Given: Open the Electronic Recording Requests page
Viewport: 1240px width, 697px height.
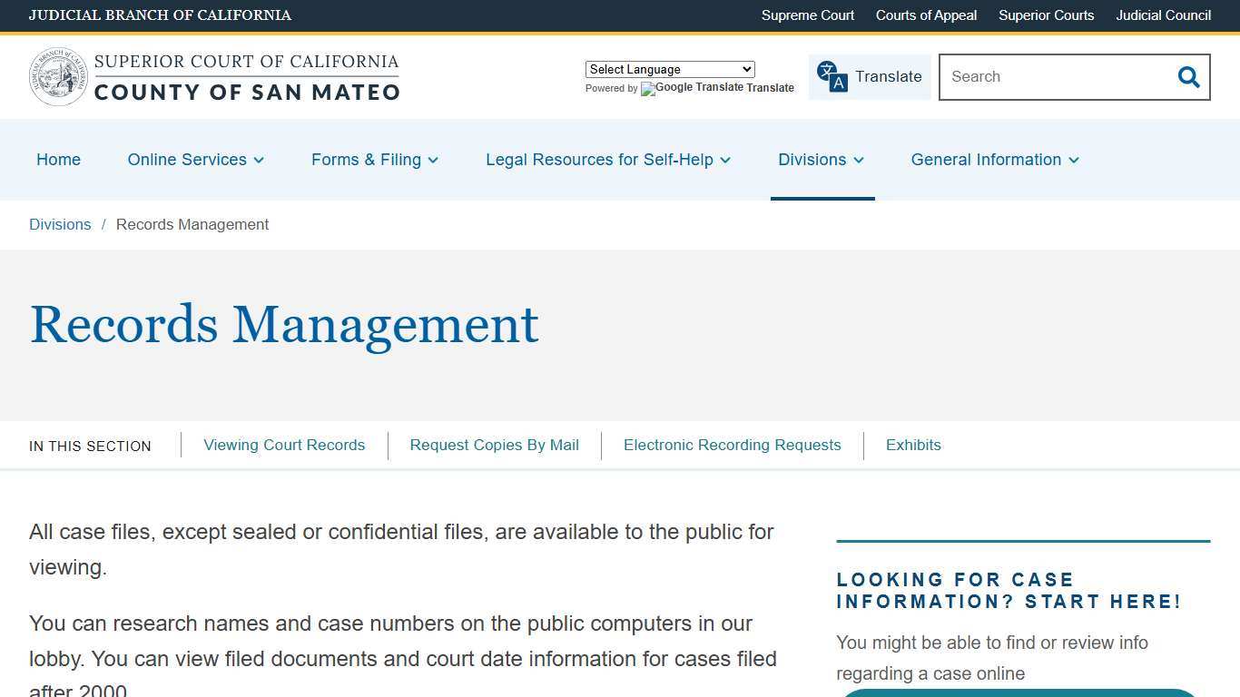Looking at the screenshot, I should pyautogui.click(x=732, y=445).
